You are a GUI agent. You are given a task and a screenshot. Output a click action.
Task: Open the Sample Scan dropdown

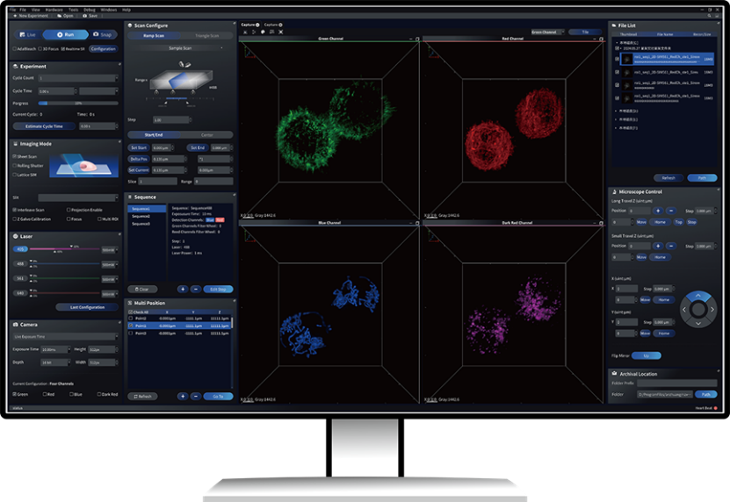(x=178, y=49)
